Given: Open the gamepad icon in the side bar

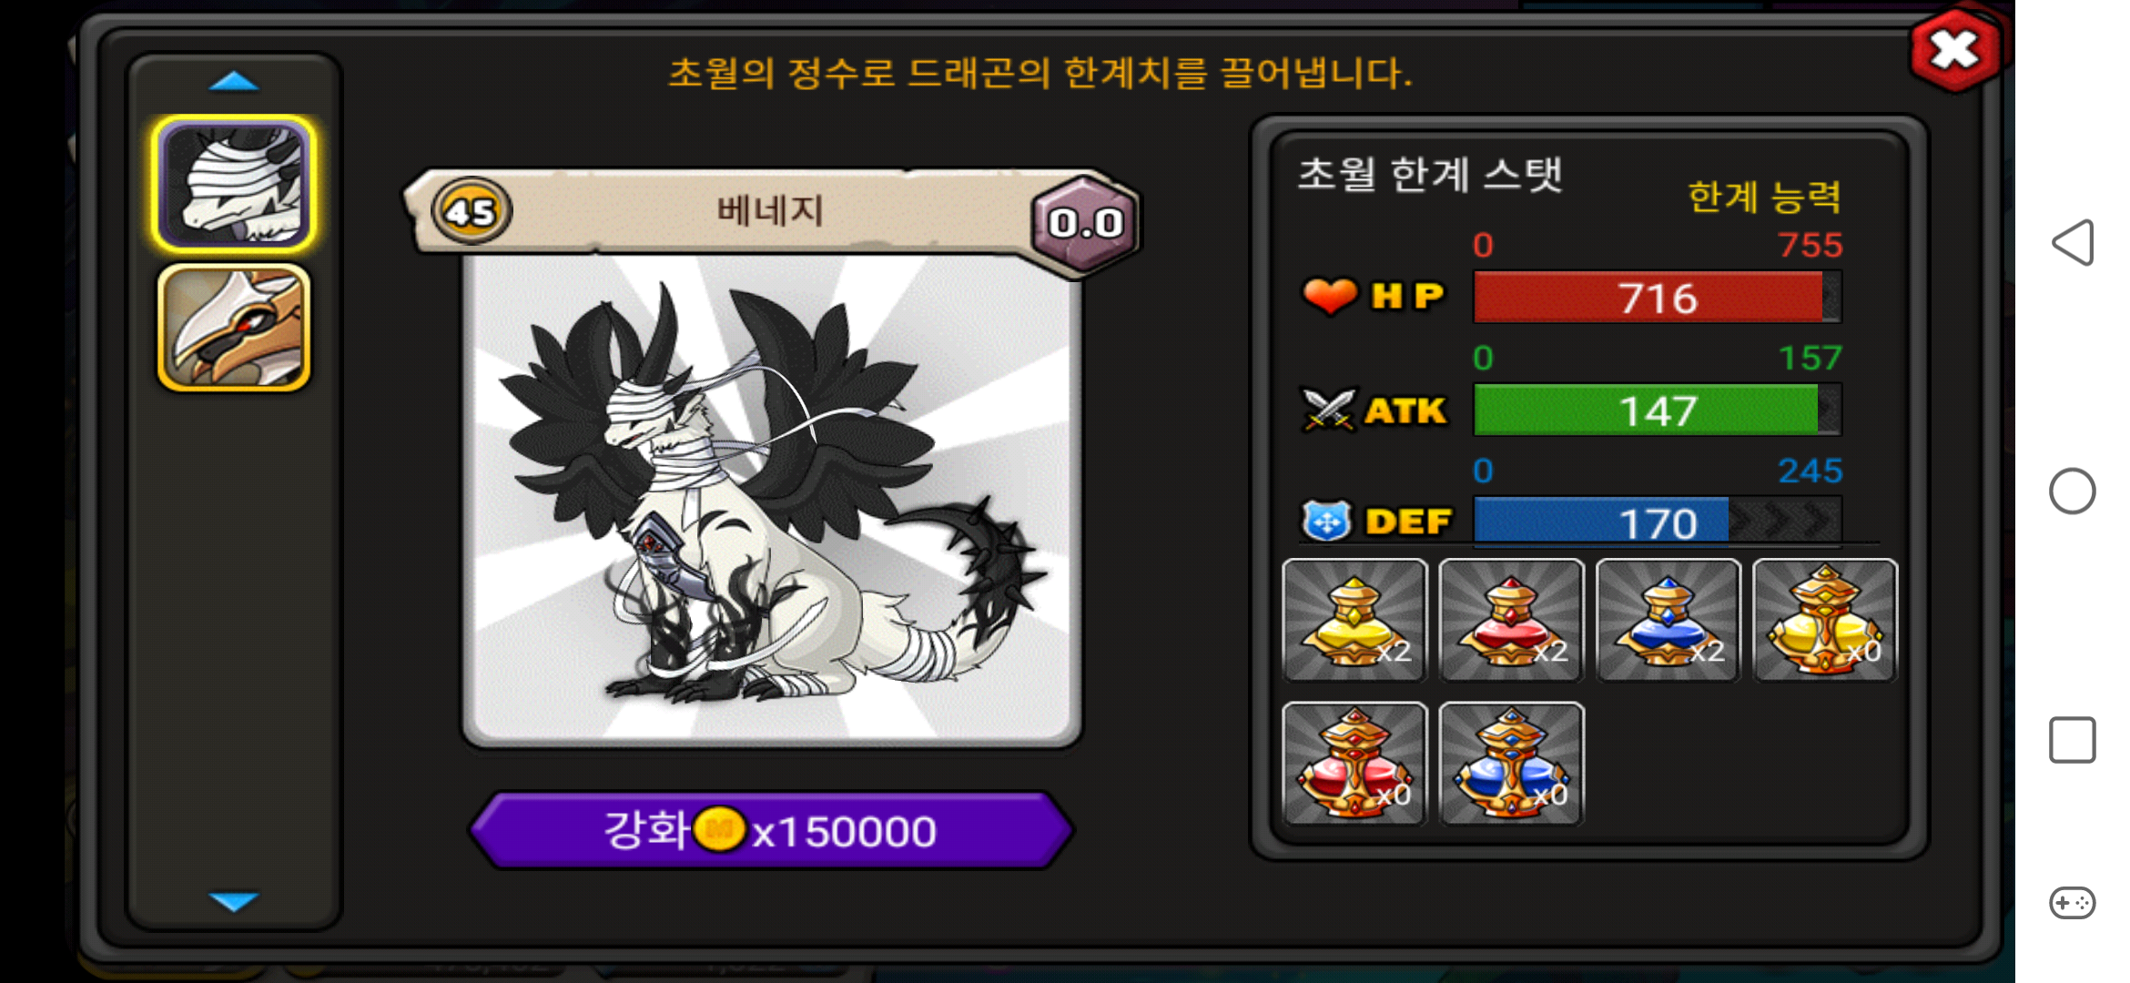Looking at the screenshot, I should (x=2073, y=903).
